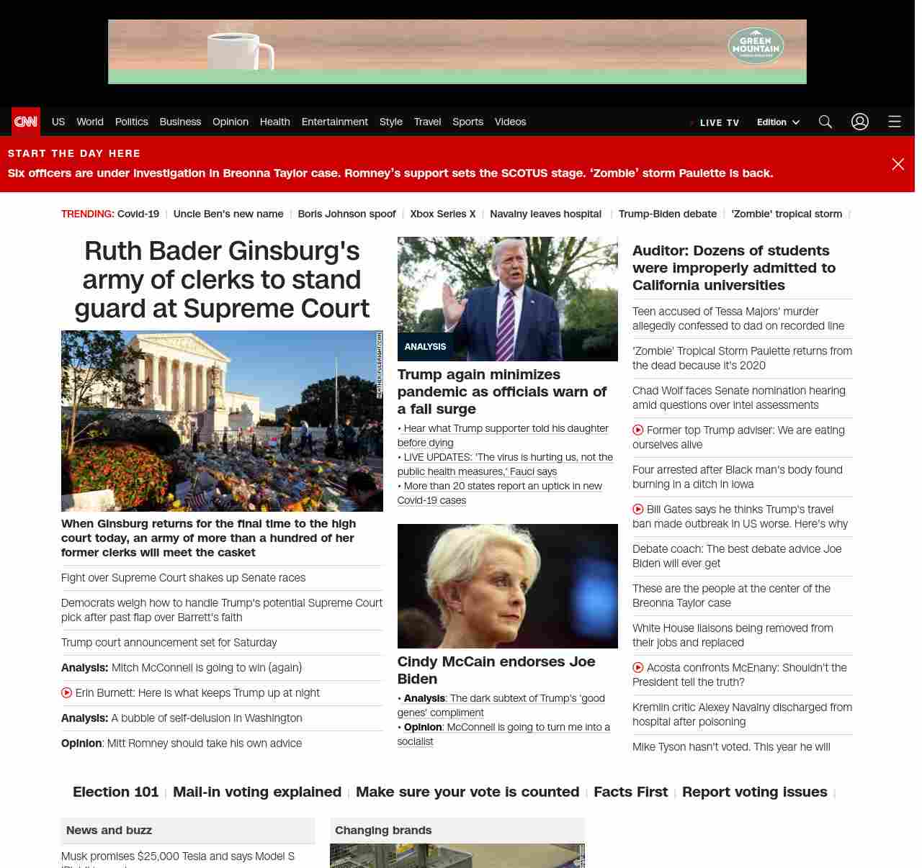Open the Mail-in voting explained link

coord(256,792)
